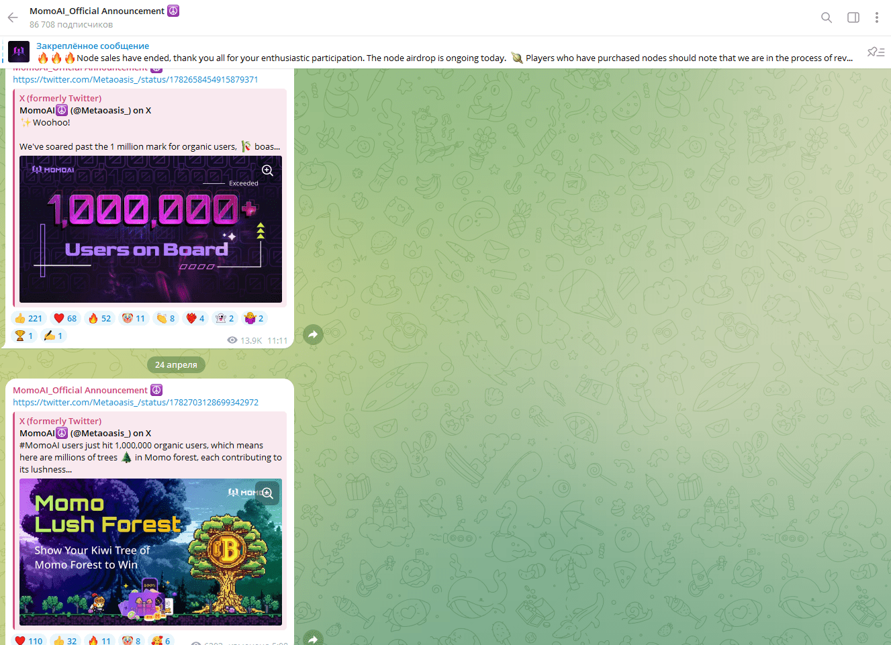Zoom the Momo Lush Forest image magnifier
891x645 pixels.
(267, 493)
